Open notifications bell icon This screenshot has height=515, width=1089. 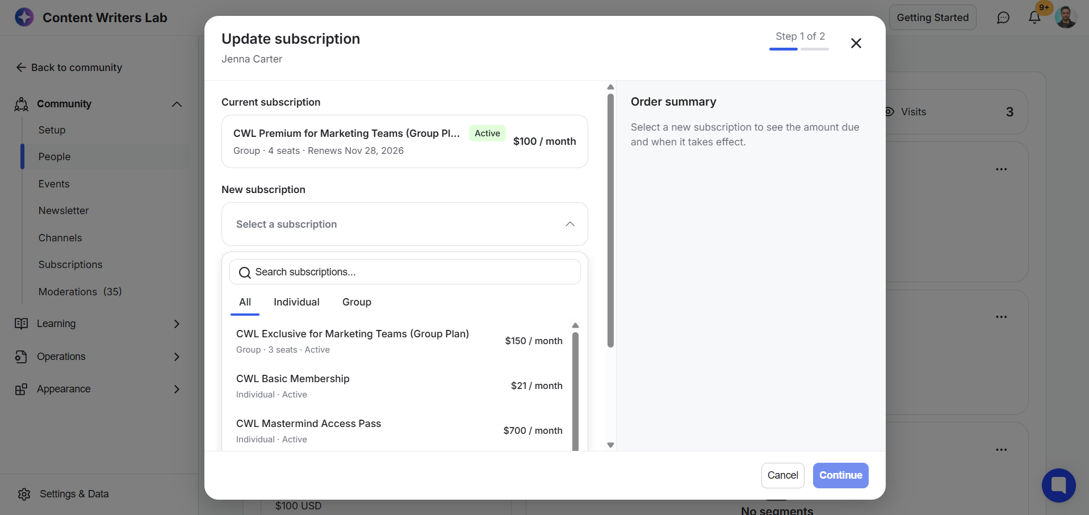coord(1034,18)
